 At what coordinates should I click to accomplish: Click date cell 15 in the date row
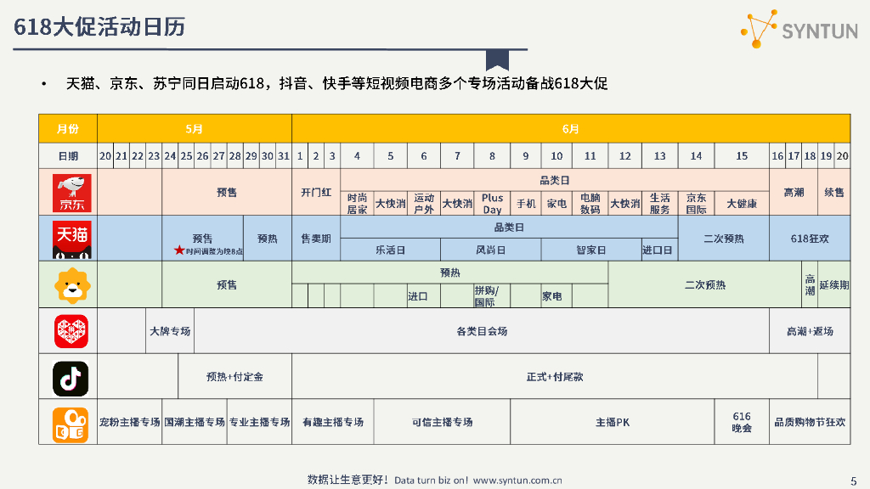coord(742,156)
